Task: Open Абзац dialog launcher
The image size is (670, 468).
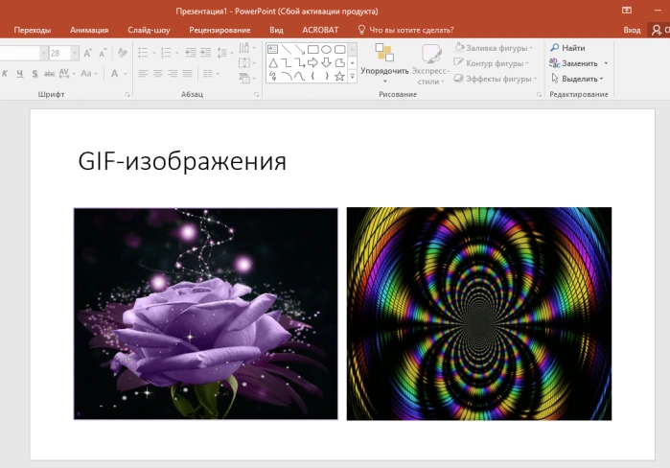Action: pos(256,94)
